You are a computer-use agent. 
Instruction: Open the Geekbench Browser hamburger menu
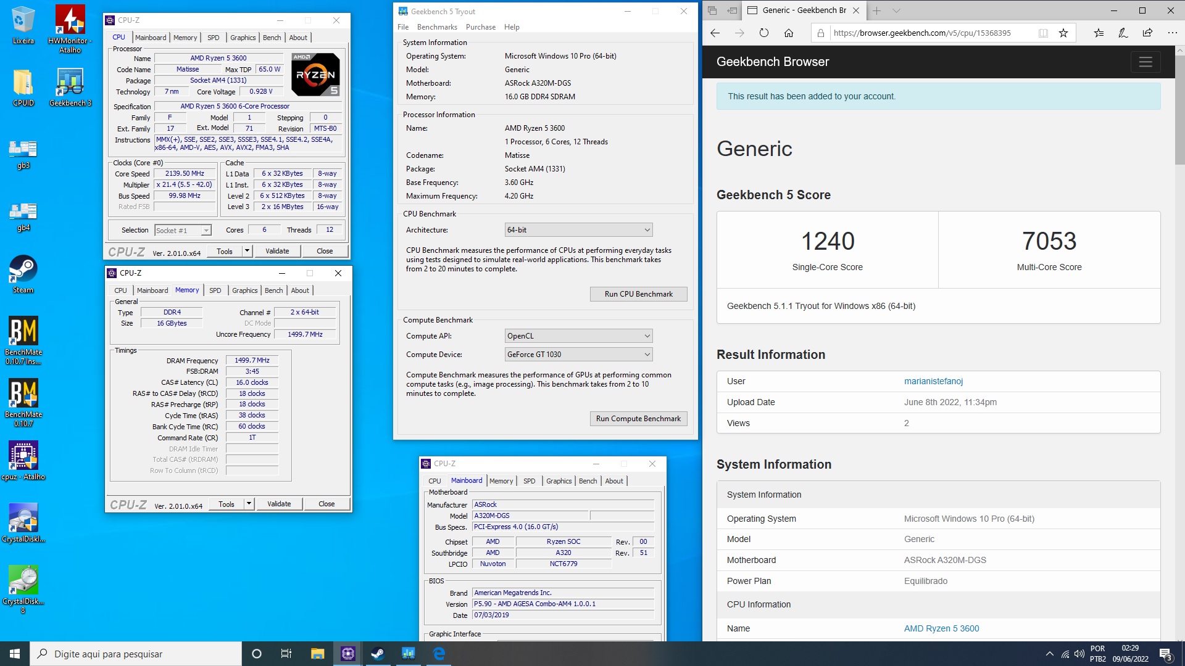pyautogui.click(x=1145, y=62)
